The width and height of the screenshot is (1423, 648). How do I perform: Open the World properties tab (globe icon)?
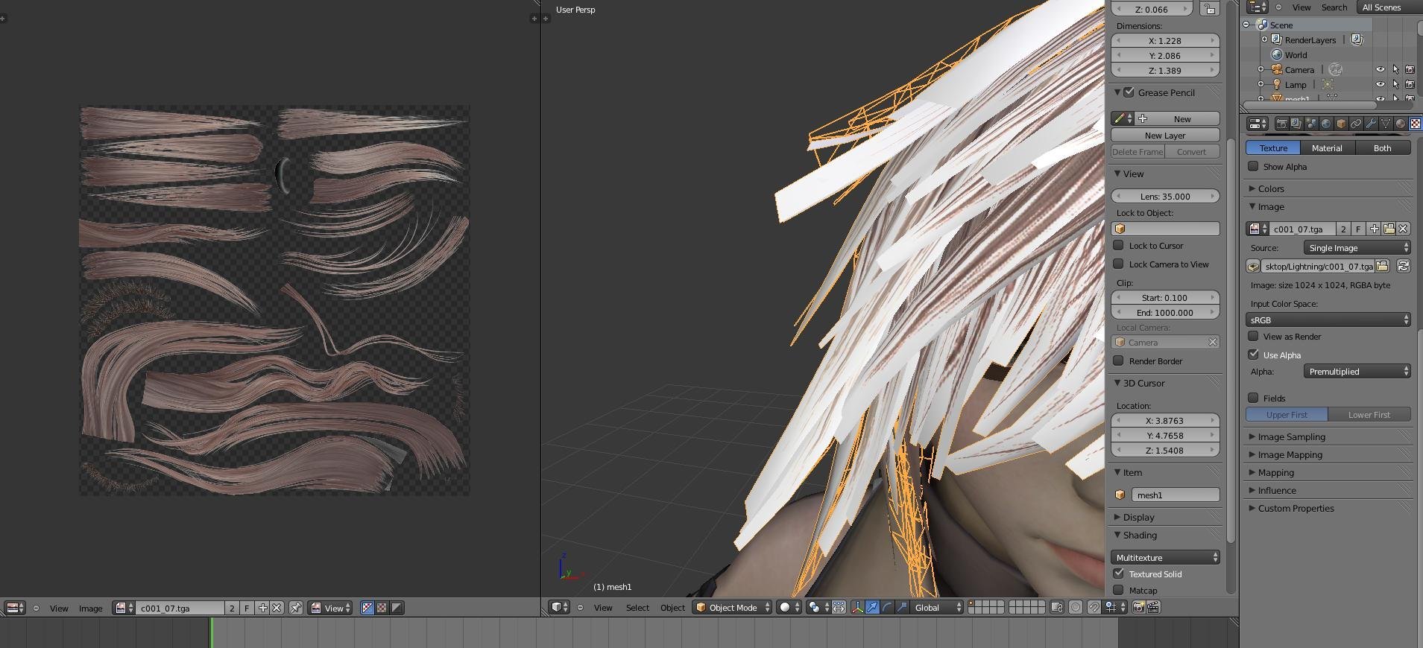pyautogui.click(x=1326, y=124)
